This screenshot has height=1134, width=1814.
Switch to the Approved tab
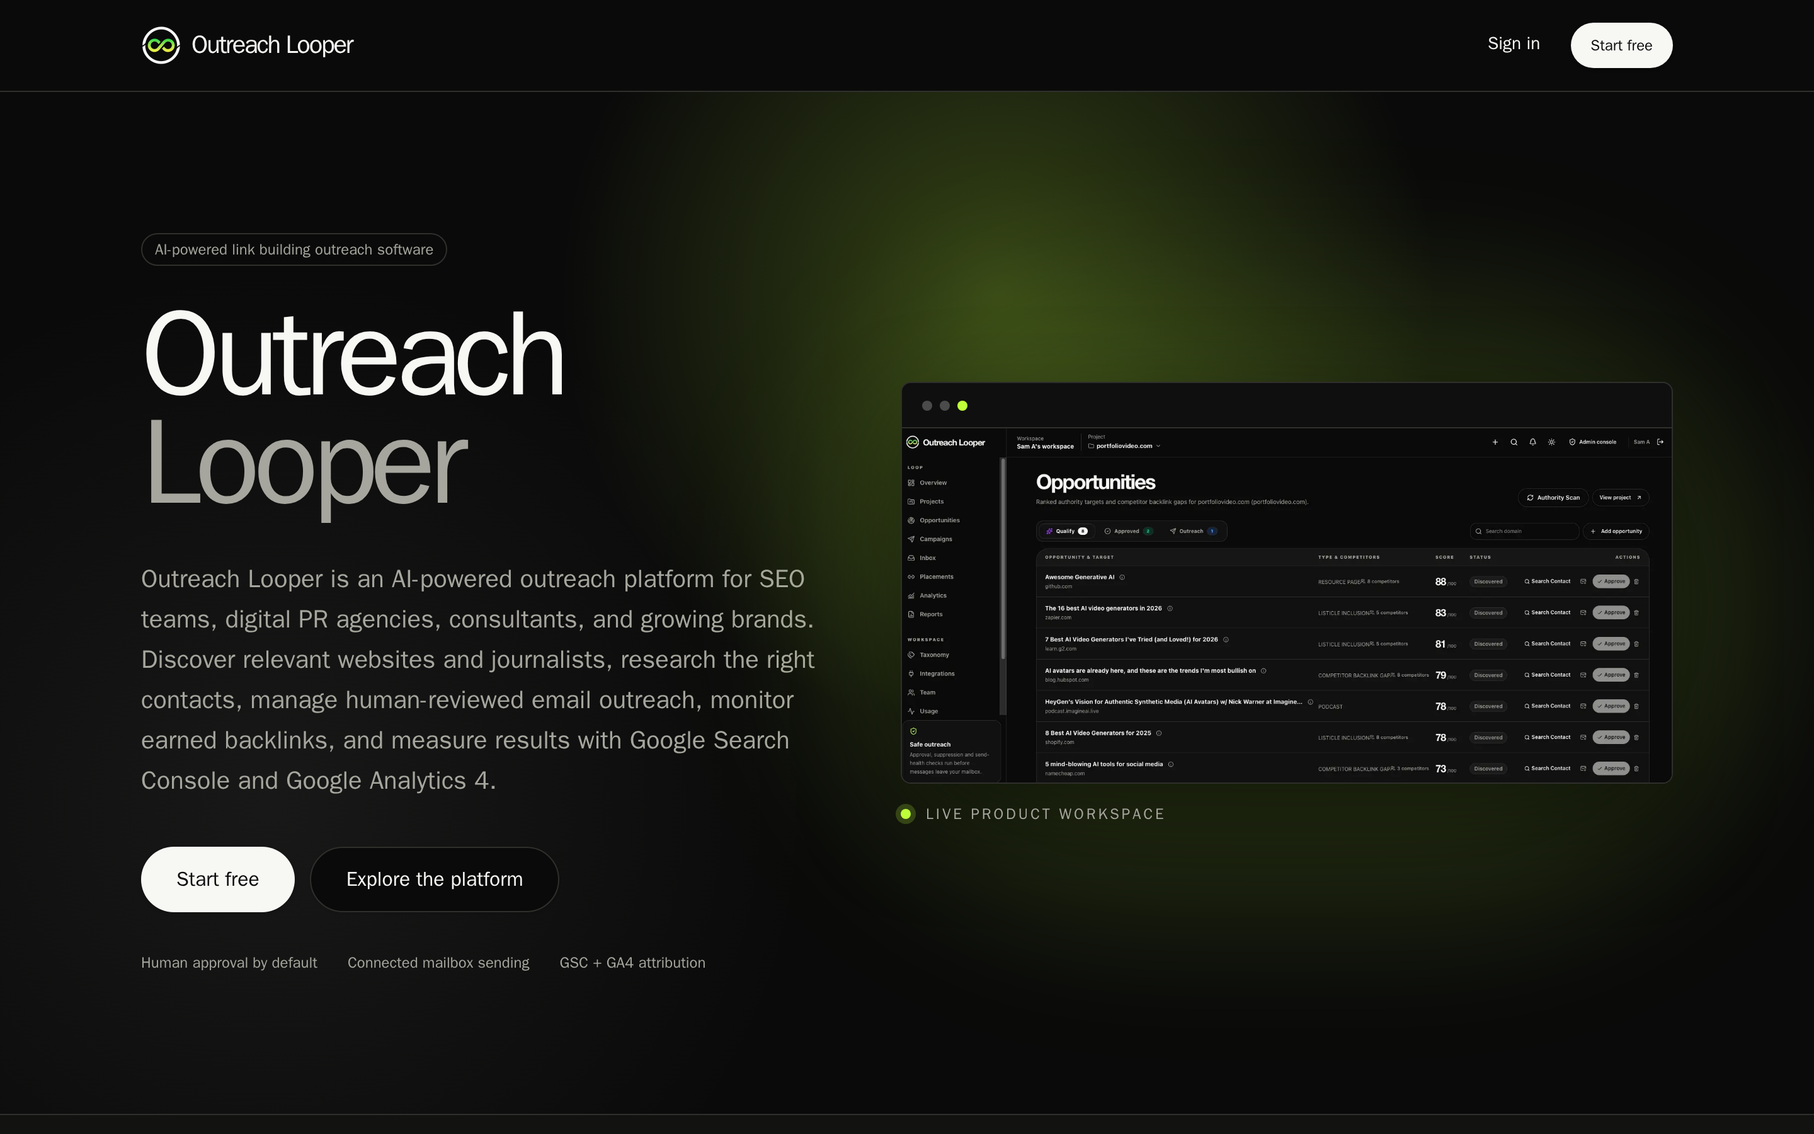click(x=1128, y=531)
